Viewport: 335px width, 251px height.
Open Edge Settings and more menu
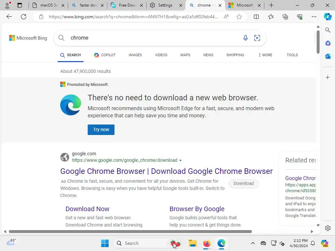(x=314, y=17)
